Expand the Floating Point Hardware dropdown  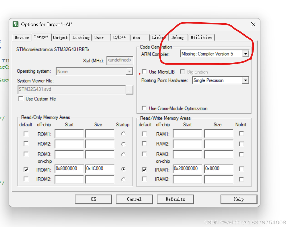(245, 80)
